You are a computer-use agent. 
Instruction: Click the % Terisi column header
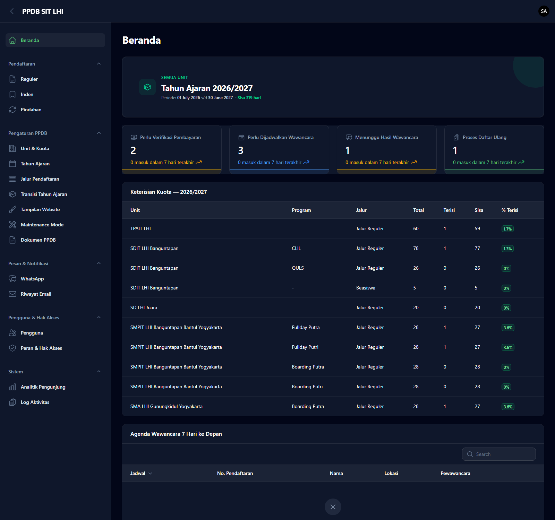click(x=510, y=210)
